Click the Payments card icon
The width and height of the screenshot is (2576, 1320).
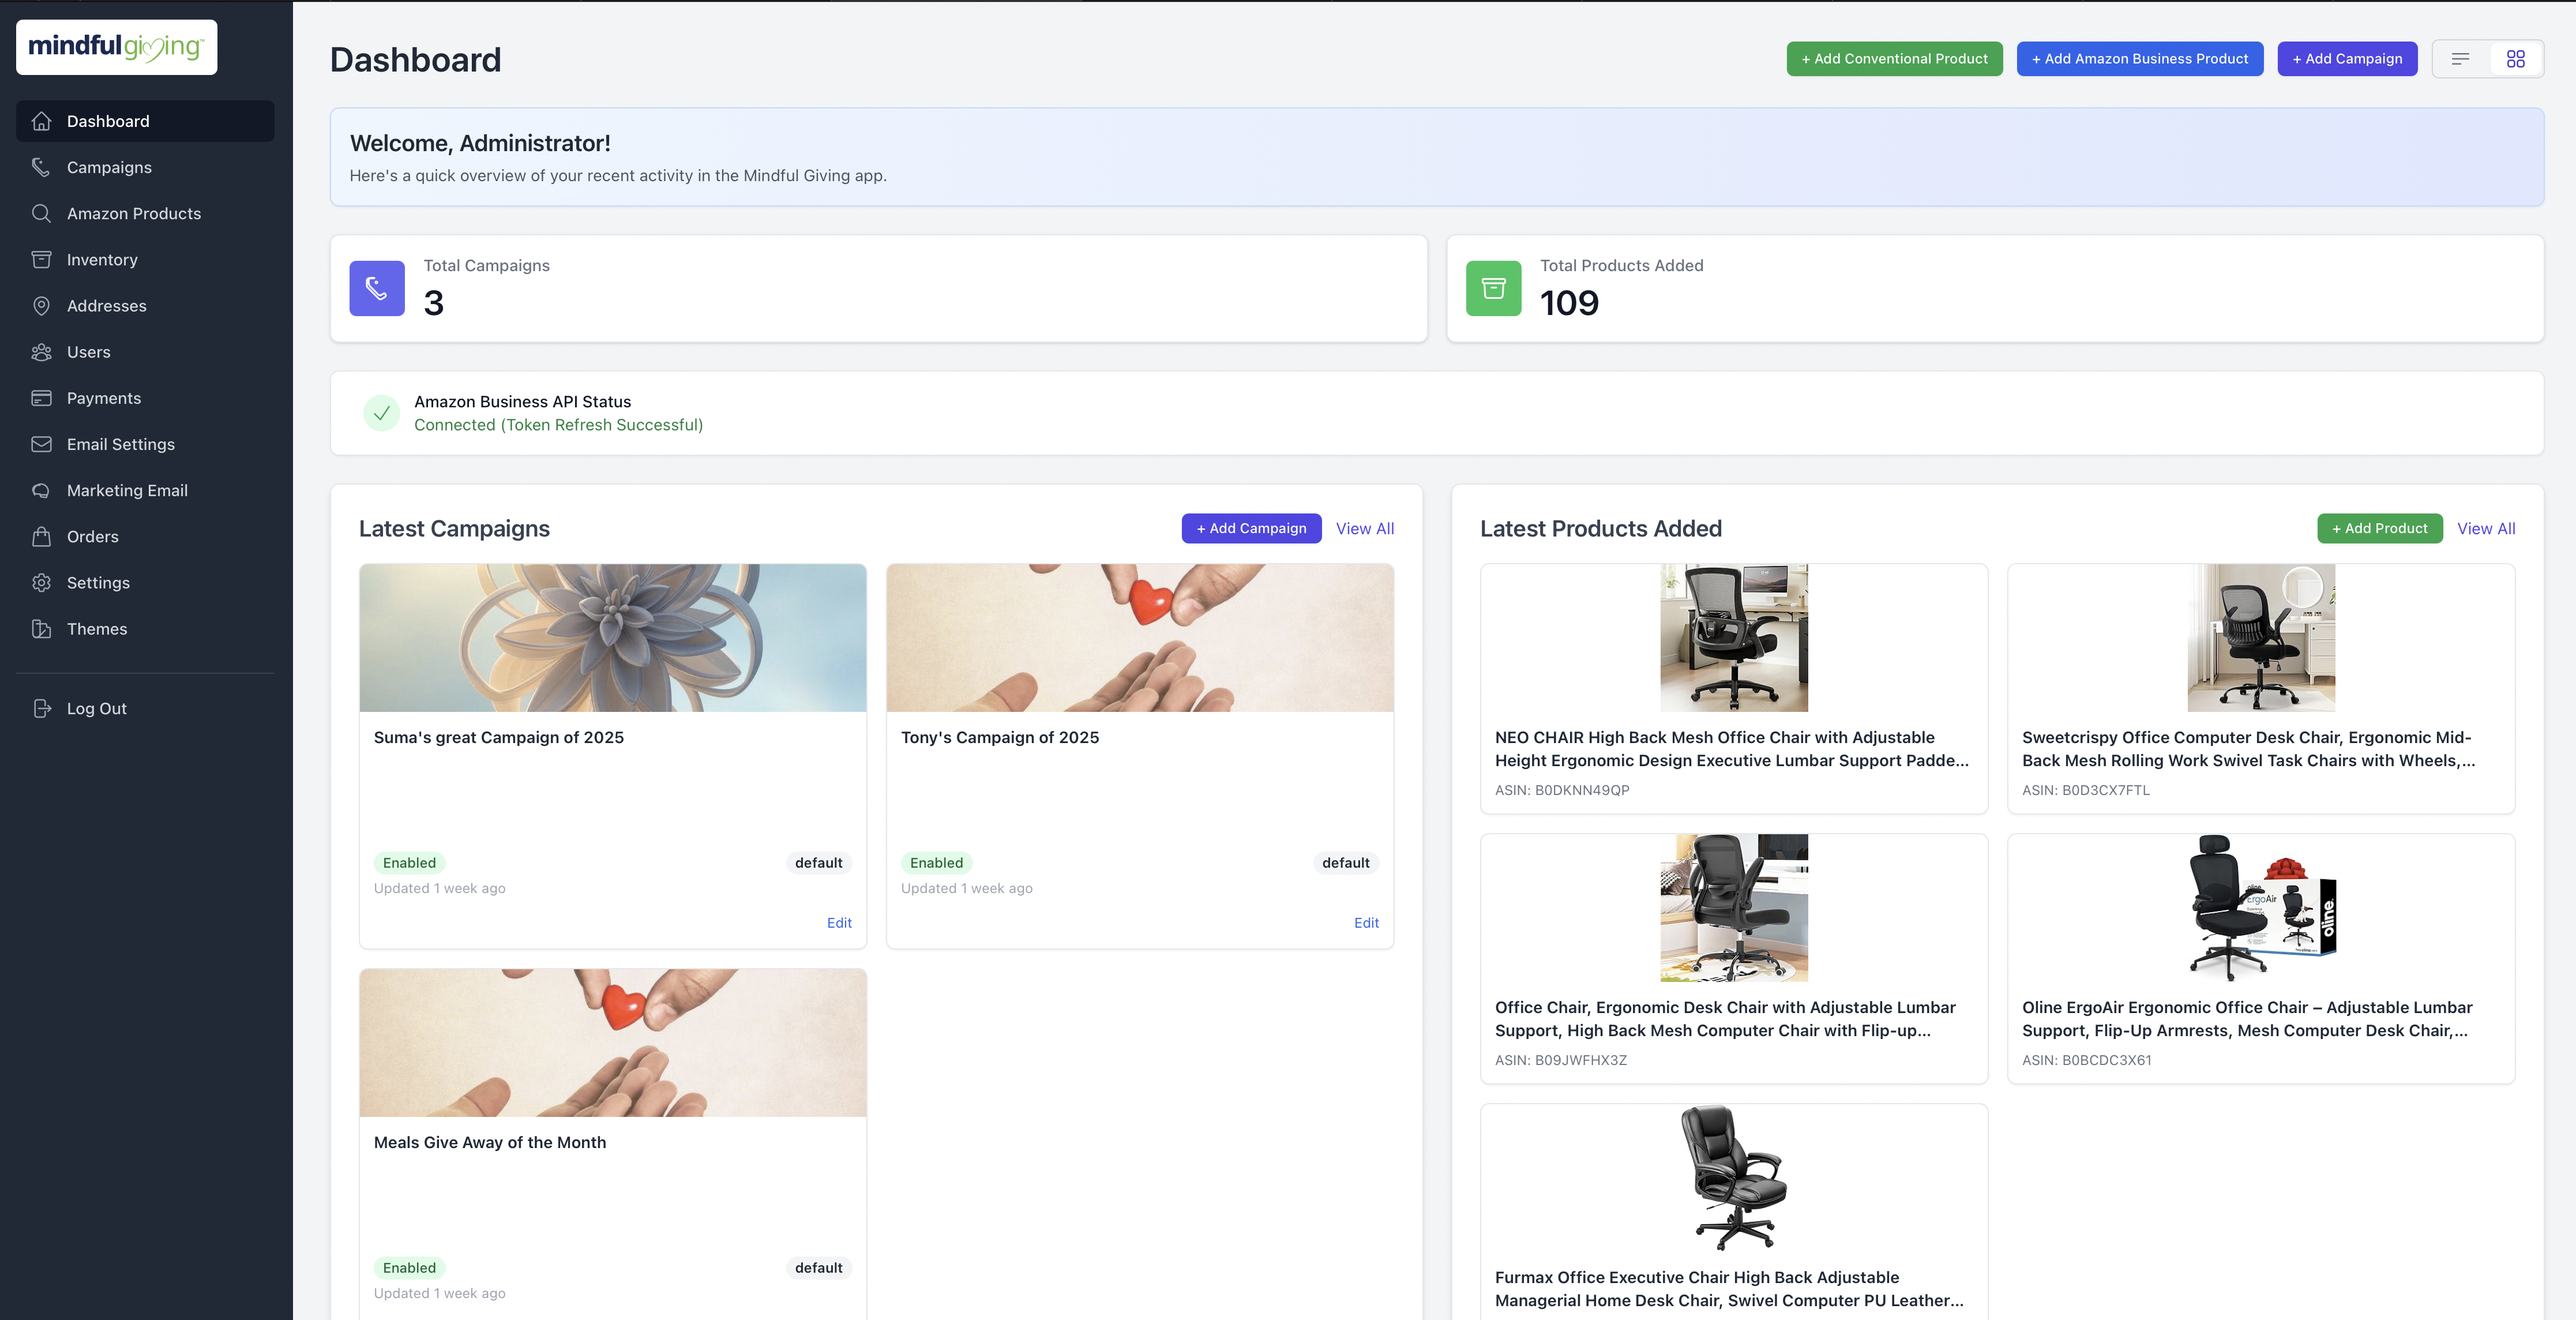tap(41, 398)
